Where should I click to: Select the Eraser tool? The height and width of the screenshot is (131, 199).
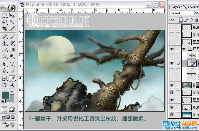coord(4,49)
